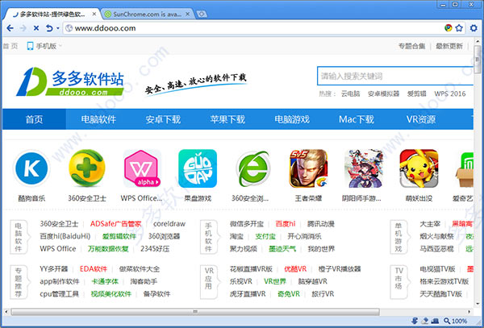The width and height of the screenshot is (484, 328).
Task: Open browser settings gear icon
Action: 474,28
